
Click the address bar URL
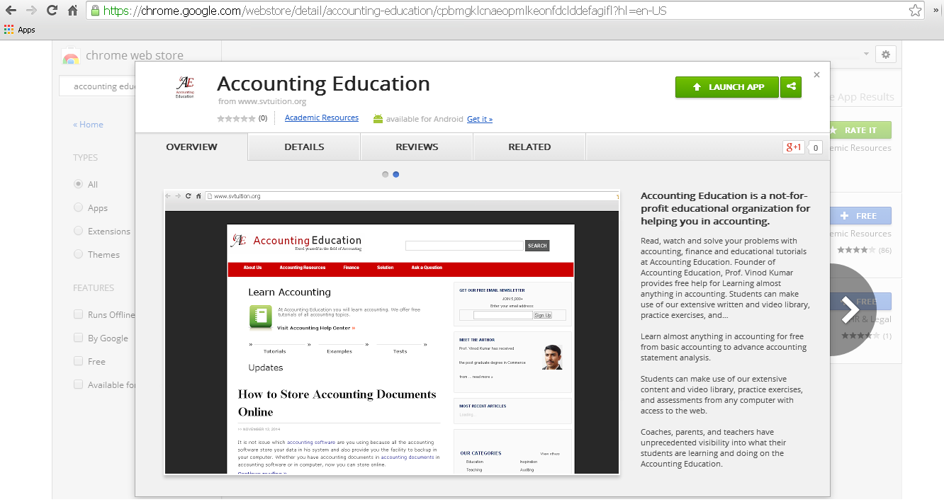coord(385,11)
